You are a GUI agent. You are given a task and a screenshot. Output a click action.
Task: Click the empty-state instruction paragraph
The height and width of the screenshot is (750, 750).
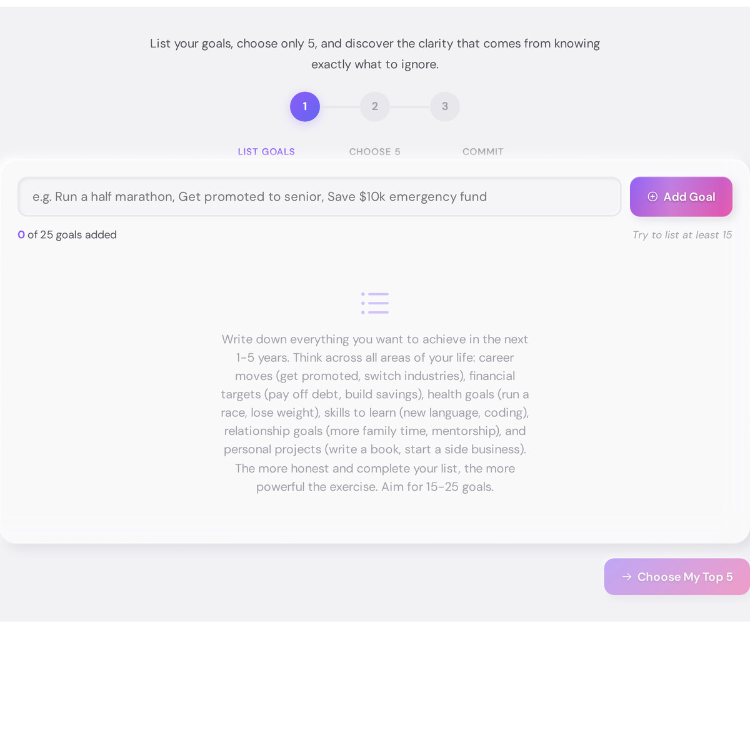[374, 412]
